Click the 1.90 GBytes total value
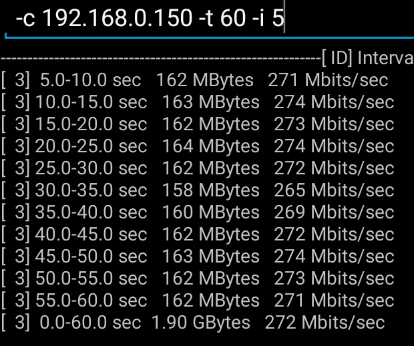Viewport: 414px width, 346px height. tap(201, 323)
